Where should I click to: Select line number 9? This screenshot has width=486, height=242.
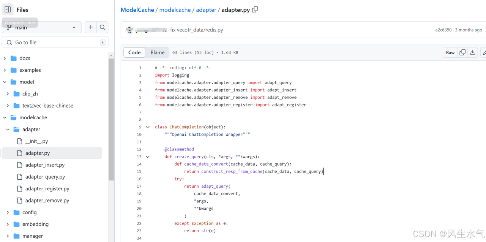[140, 127]
